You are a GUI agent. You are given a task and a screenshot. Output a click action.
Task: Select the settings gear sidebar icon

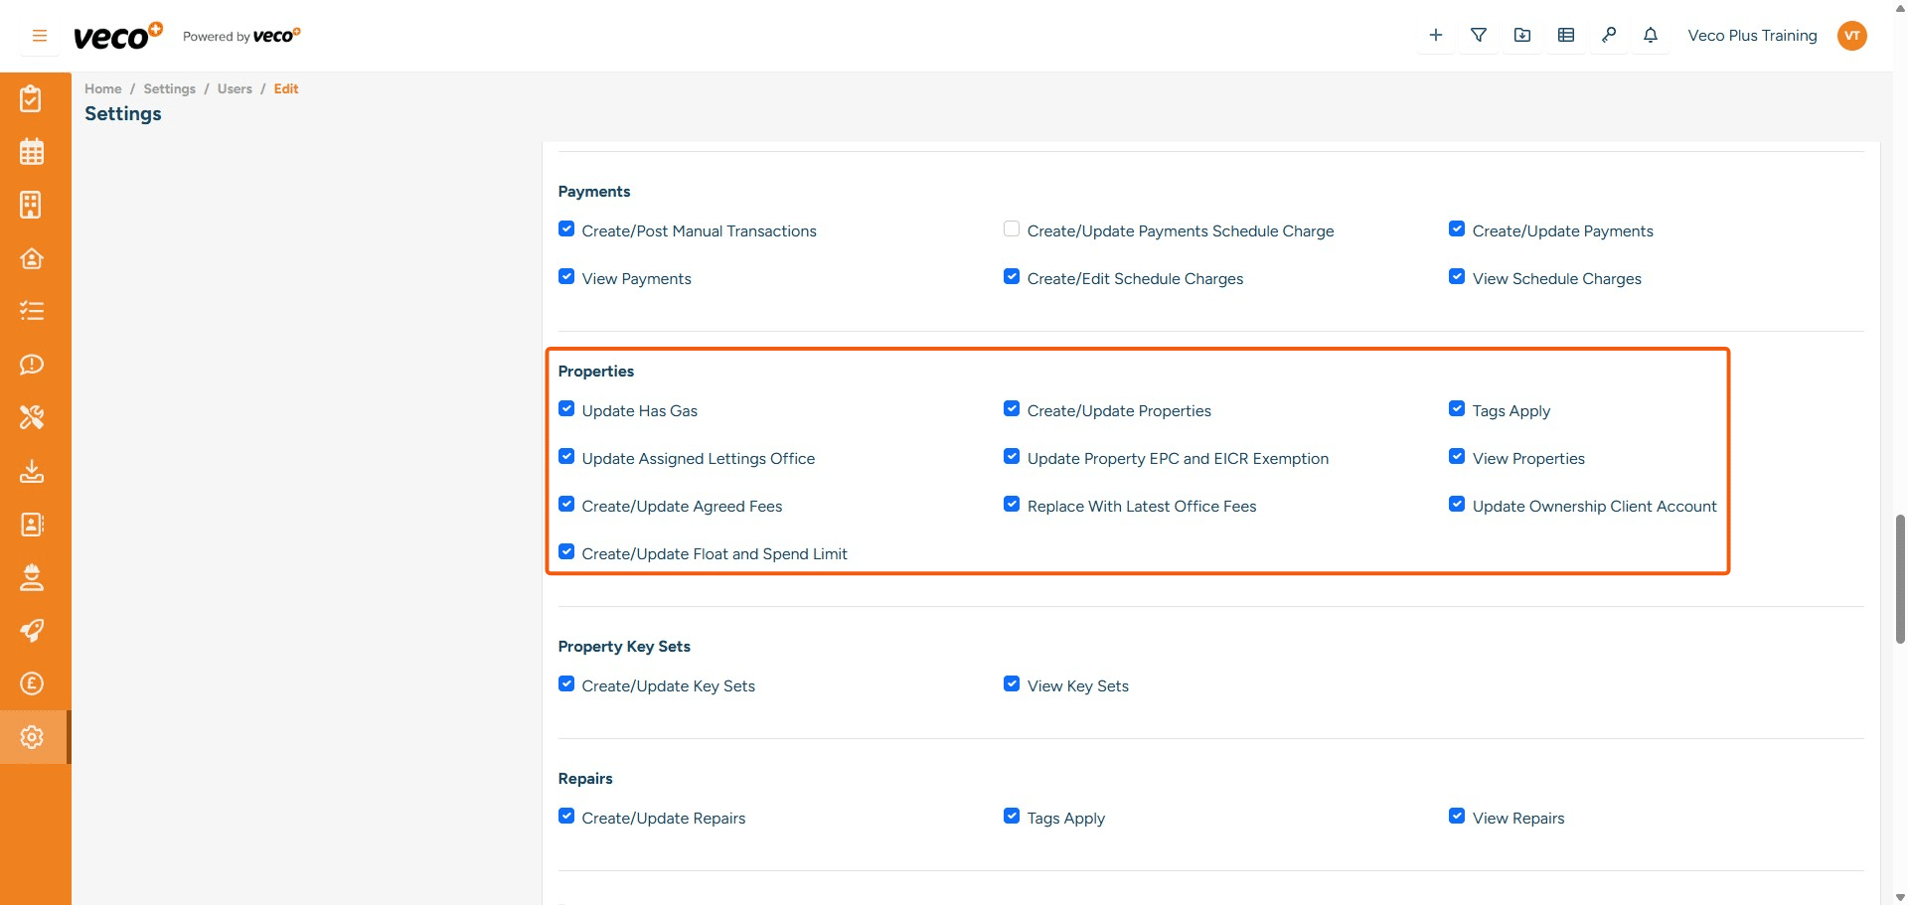pos(32,737)
